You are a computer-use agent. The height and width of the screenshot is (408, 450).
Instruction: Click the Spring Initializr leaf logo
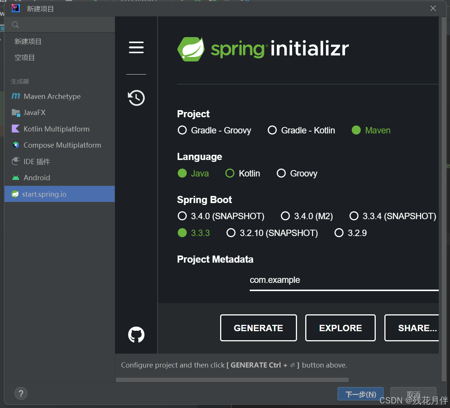(191, 49)
